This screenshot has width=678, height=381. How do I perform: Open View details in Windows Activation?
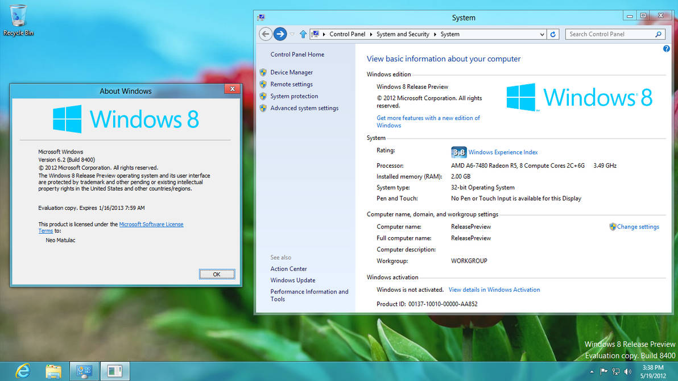(494, 289)
